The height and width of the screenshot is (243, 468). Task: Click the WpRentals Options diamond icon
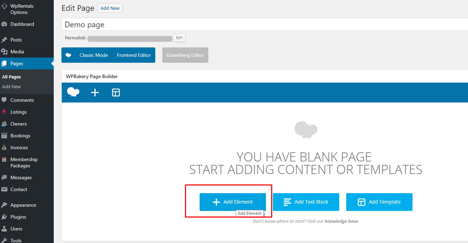coord(4,7)
